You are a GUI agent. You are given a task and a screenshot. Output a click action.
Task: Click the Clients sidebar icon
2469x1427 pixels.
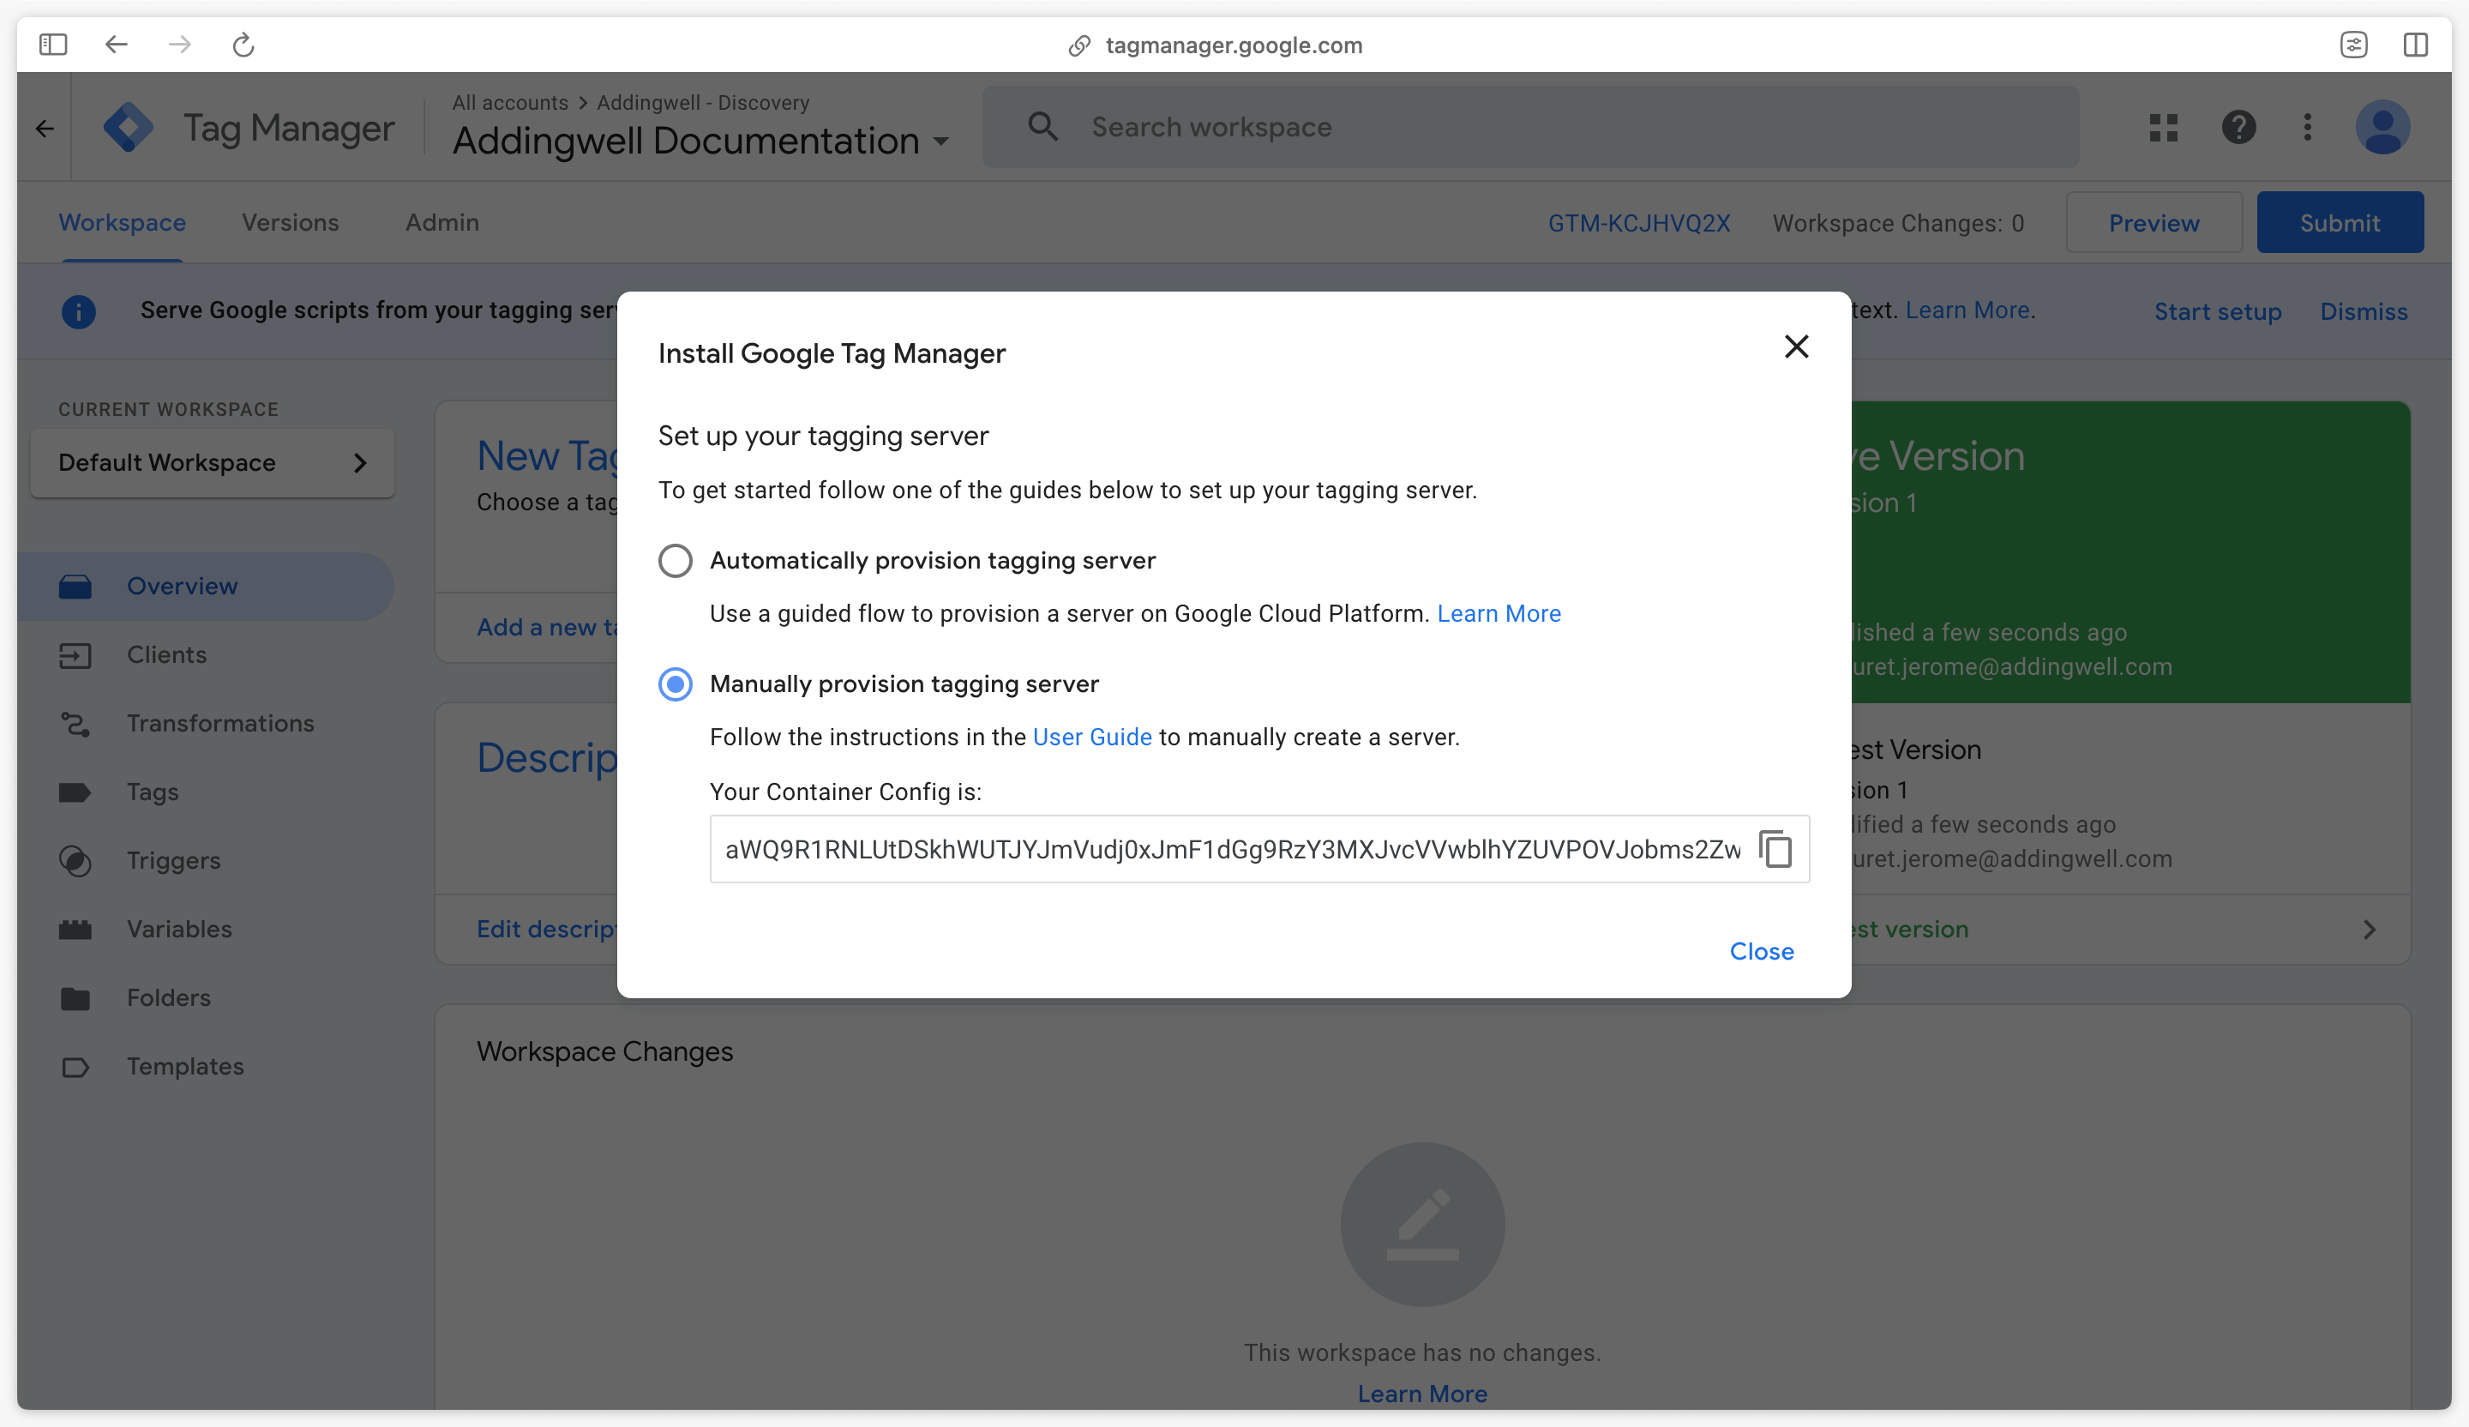(x=75, y=654)
